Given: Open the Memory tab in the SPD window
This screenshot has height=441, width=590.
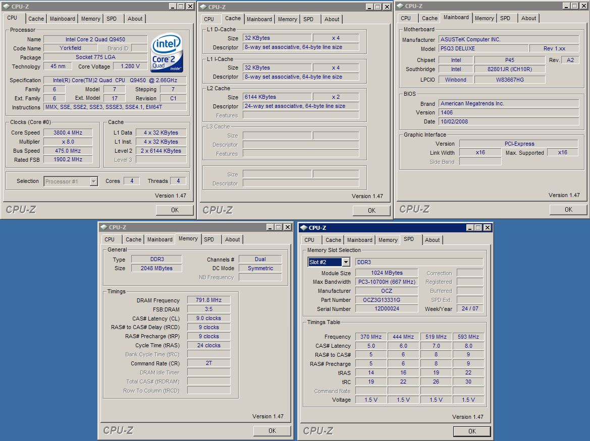Looking at the screenshot, I should (x=388, y=240).
